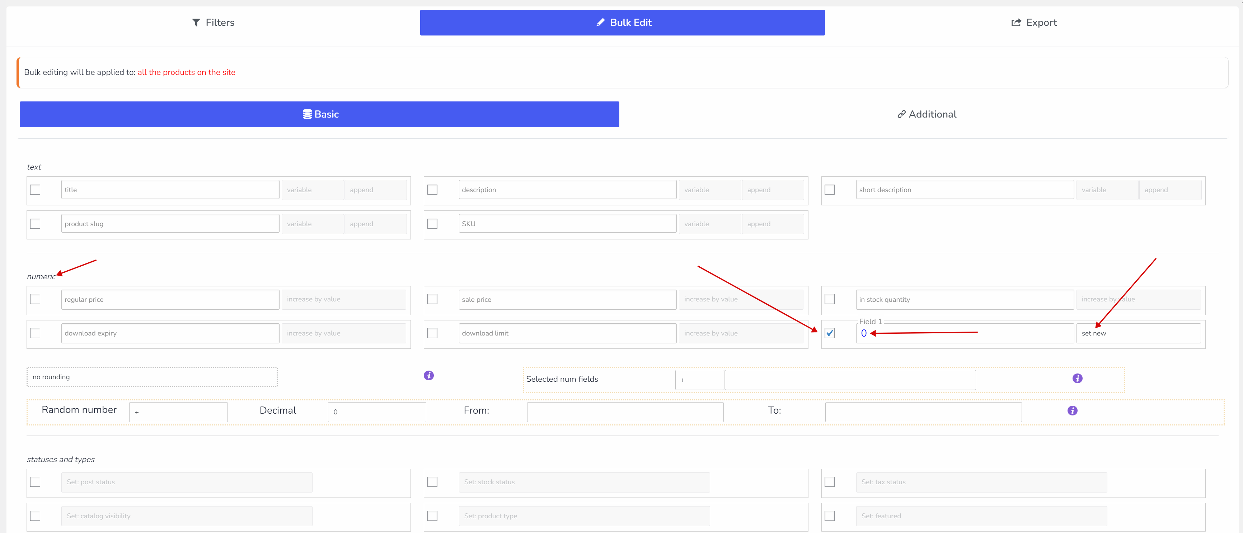
Task: Enable the Set: product type checkbox
Action: point(432,516)
